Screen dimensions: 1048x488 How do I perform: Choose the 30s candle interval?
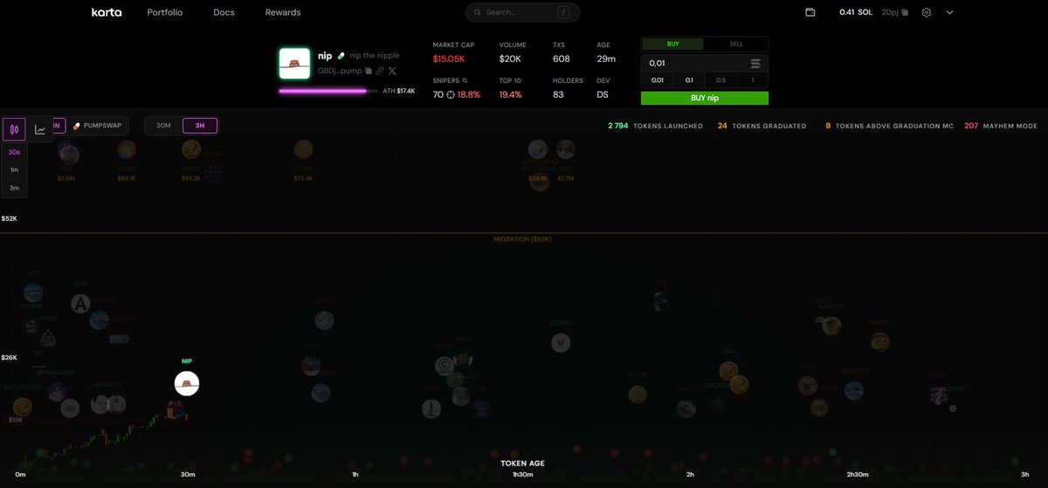point(14,152)
